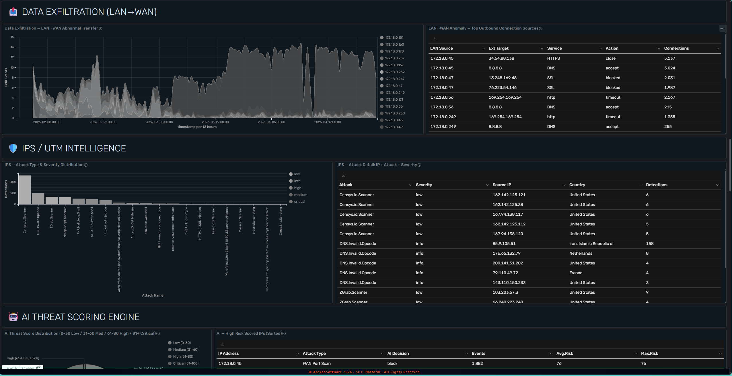
Task: Download the Outbound Connection Sources table
Action: point(435,39)
